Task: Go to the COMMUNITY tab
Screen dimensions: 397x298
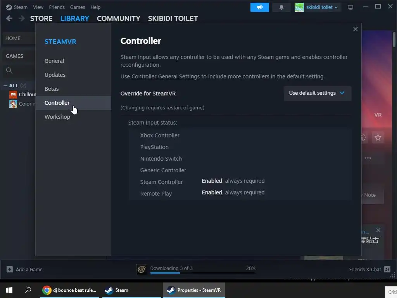Action: coord(119,19)
